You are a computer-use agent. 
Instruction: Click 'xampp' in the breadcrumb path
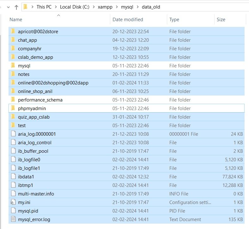coord(105,7)
